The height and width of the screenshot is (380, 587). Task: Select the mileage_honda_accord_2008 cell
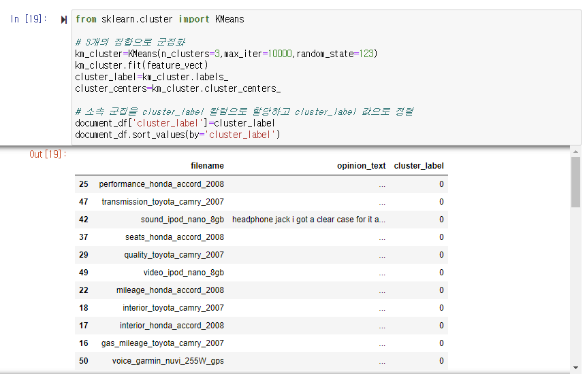pos(170,290)
